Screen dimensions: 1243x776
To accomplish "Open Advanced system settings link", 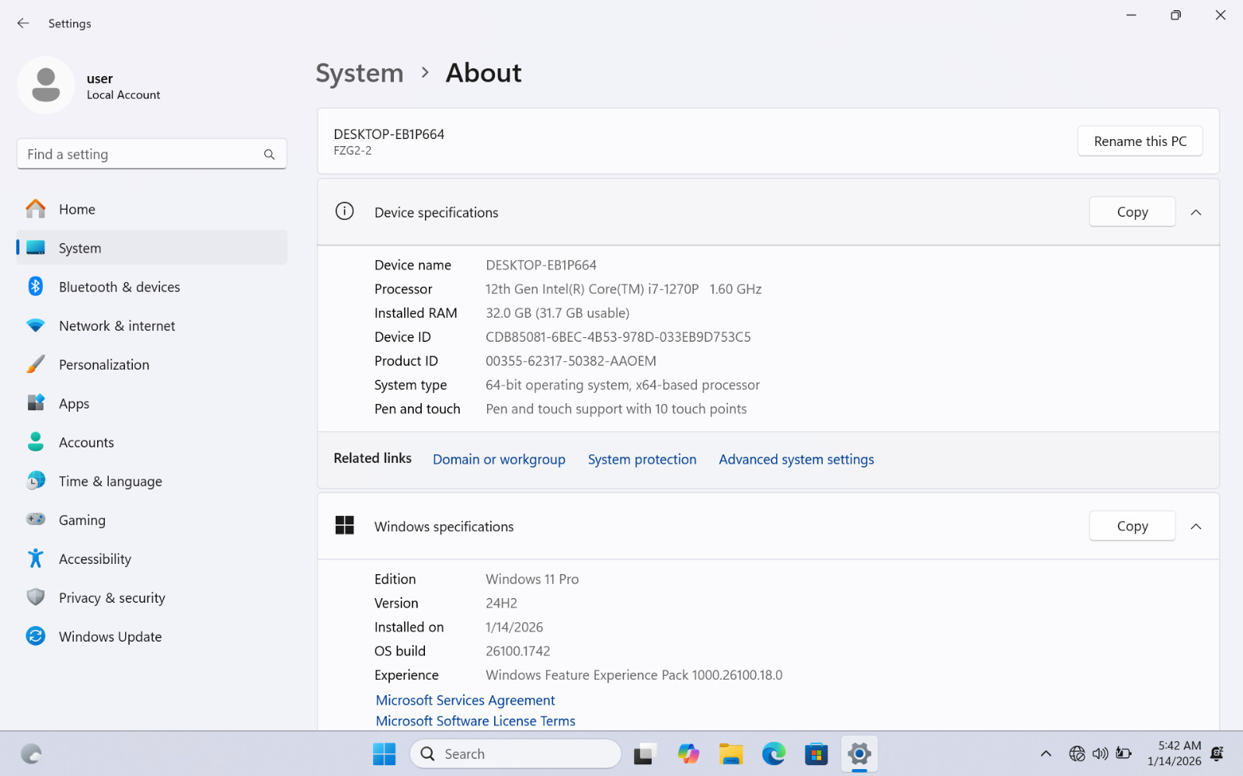I will point(796,459).
